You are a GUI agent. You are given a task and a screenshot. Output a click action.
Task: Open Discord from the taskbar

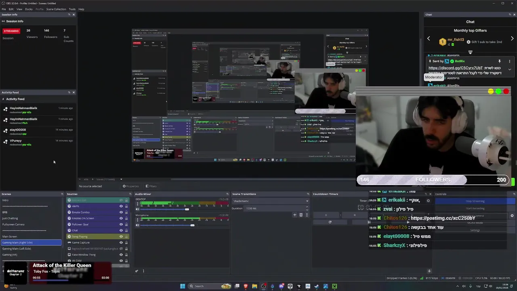[x=282, y=286]
